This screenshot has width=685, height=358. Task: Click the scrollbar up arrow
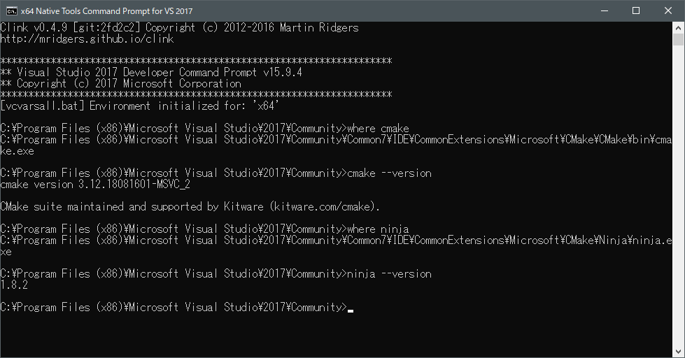tap(678, 27)
